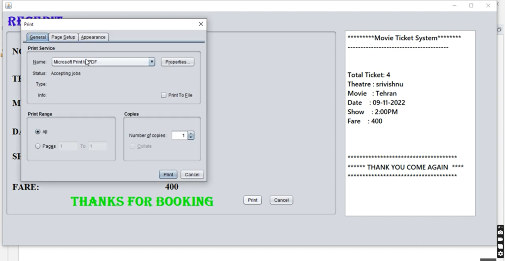The image size is (505, 261).
Task: Click Cancel button in the Receipt window
Action: click(281, 200)
